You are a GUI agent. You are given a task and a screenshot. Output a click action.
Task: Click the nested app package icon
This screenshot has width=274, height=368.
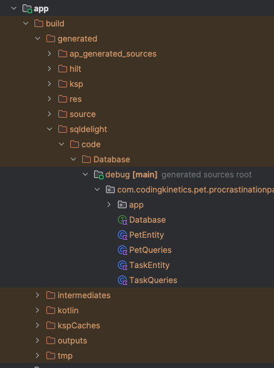click(122, 204)
